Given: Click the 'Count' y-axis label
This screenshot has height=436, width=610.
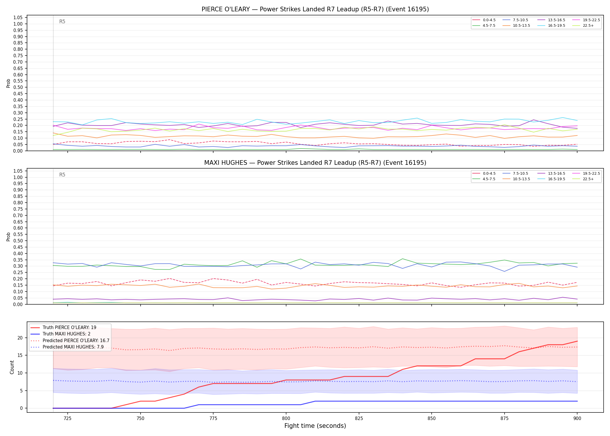Looking at the screenshot, I should [x=12, y=367].
